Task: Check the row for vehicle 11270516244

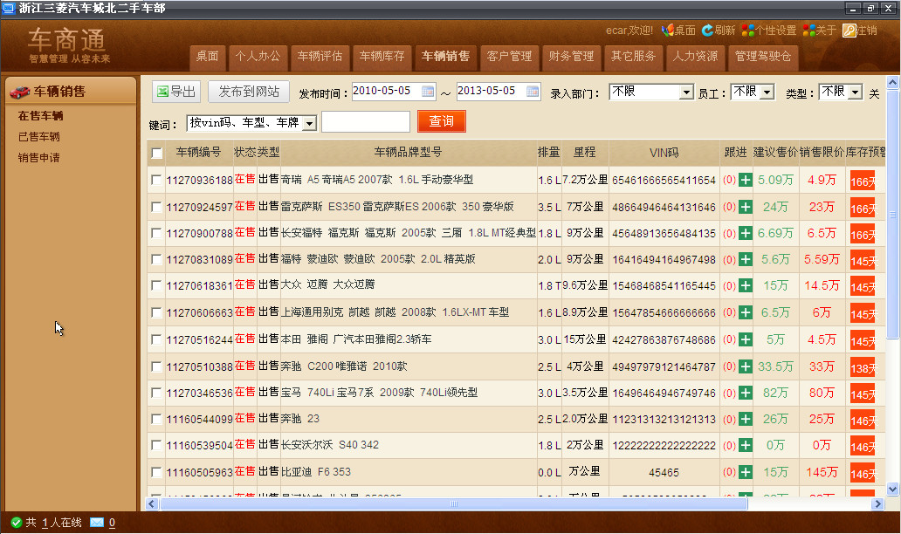Action: coord(156,339)
